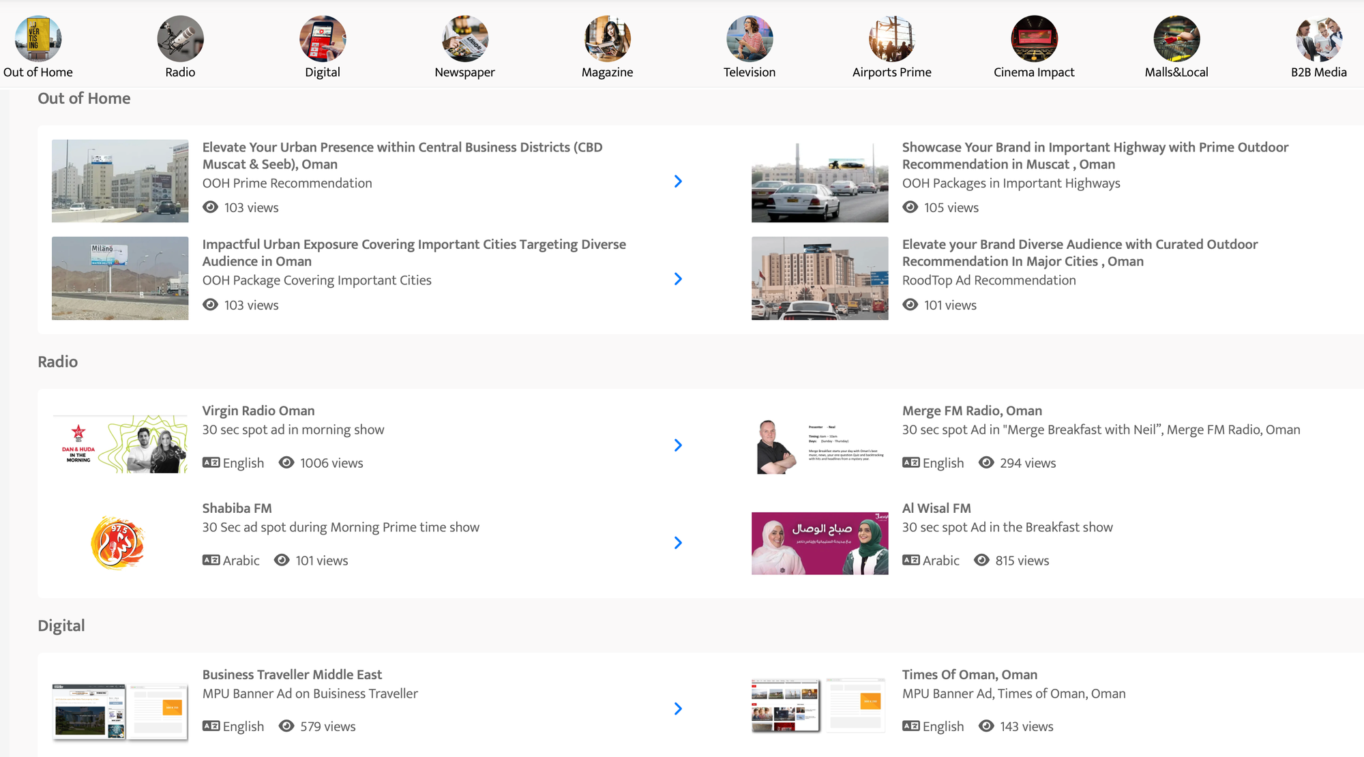Image resolution: width=1364 pixels, height=757 pixels.
Task: Click the eye icon beside 294 views
Action: [986, 462]
